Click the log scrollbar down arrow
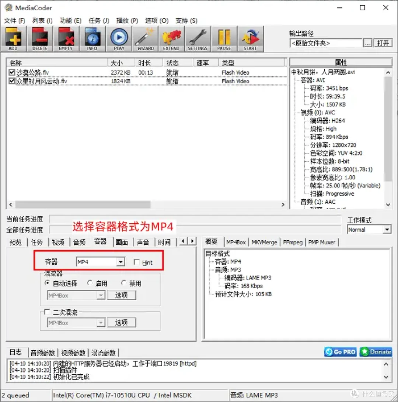This screenshot has height=402, width=398. (386, 377)
